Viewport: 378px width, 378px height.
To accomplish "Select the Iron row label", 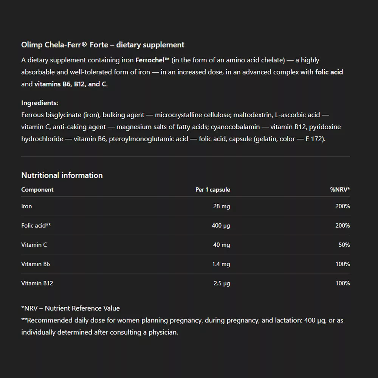I will coord(27,206).
